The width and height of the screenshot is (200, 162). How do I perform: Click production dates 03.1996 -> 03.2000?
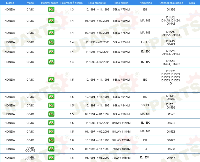(97, 158)
